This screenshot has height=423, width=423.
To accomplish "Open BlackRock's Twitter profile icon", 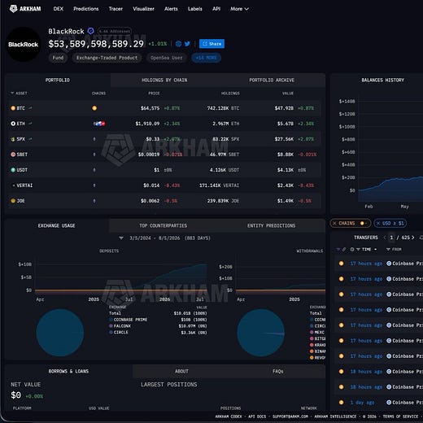I will pyautogui.click(x=187, y=44).
